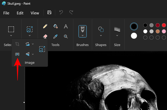Open the Edit menu
Viewport: 167px width, 110px height.
pyautogui.click(x=20, y=13)
